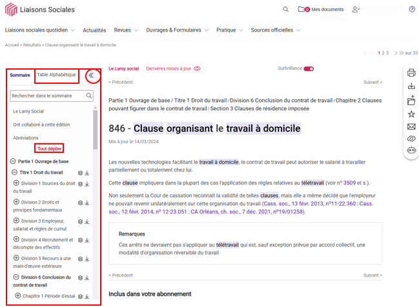This screenshot has width=419, height=307.
Task: Open the search magnifier in the header
Action: pos(285,9)
